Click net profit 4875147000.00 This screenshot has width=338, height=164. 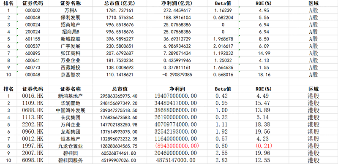(175, 160)
